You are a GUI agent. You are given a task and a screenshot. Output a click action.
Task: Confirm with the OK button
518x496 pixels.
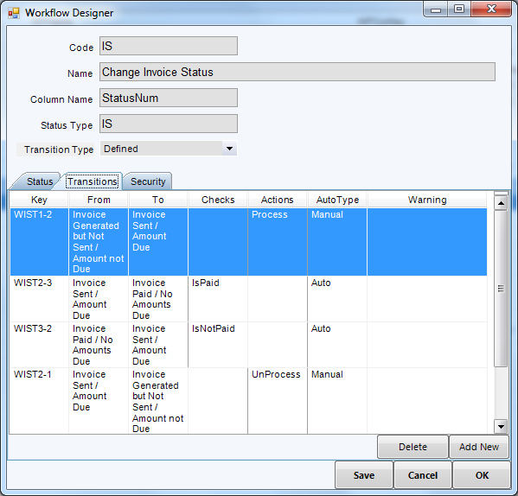(x=482, y=475)
